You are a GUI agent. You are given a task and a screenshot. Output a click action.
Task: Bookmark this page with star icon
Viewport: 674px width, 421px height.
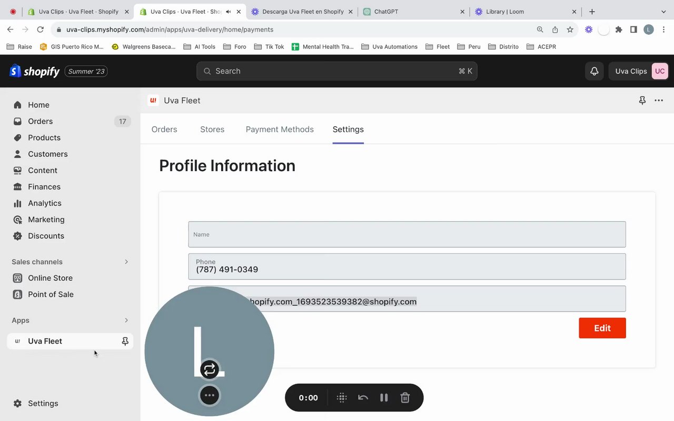(570, 29)
